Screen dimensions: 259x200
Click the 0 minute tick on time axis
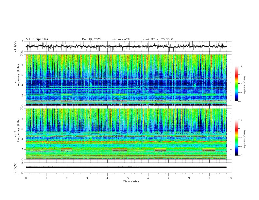[26, 178]
